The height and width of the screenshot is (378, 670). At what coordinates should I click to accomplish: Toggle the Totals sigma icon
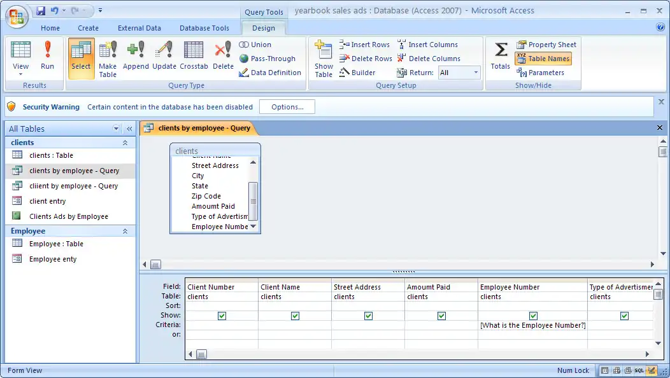pyautogui.click(x=501, y=56)
